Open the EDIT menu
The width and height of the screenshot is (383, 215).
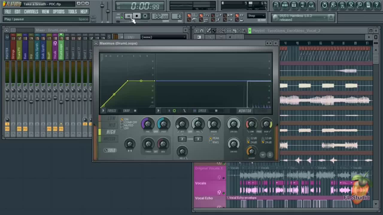pos(17,12)
